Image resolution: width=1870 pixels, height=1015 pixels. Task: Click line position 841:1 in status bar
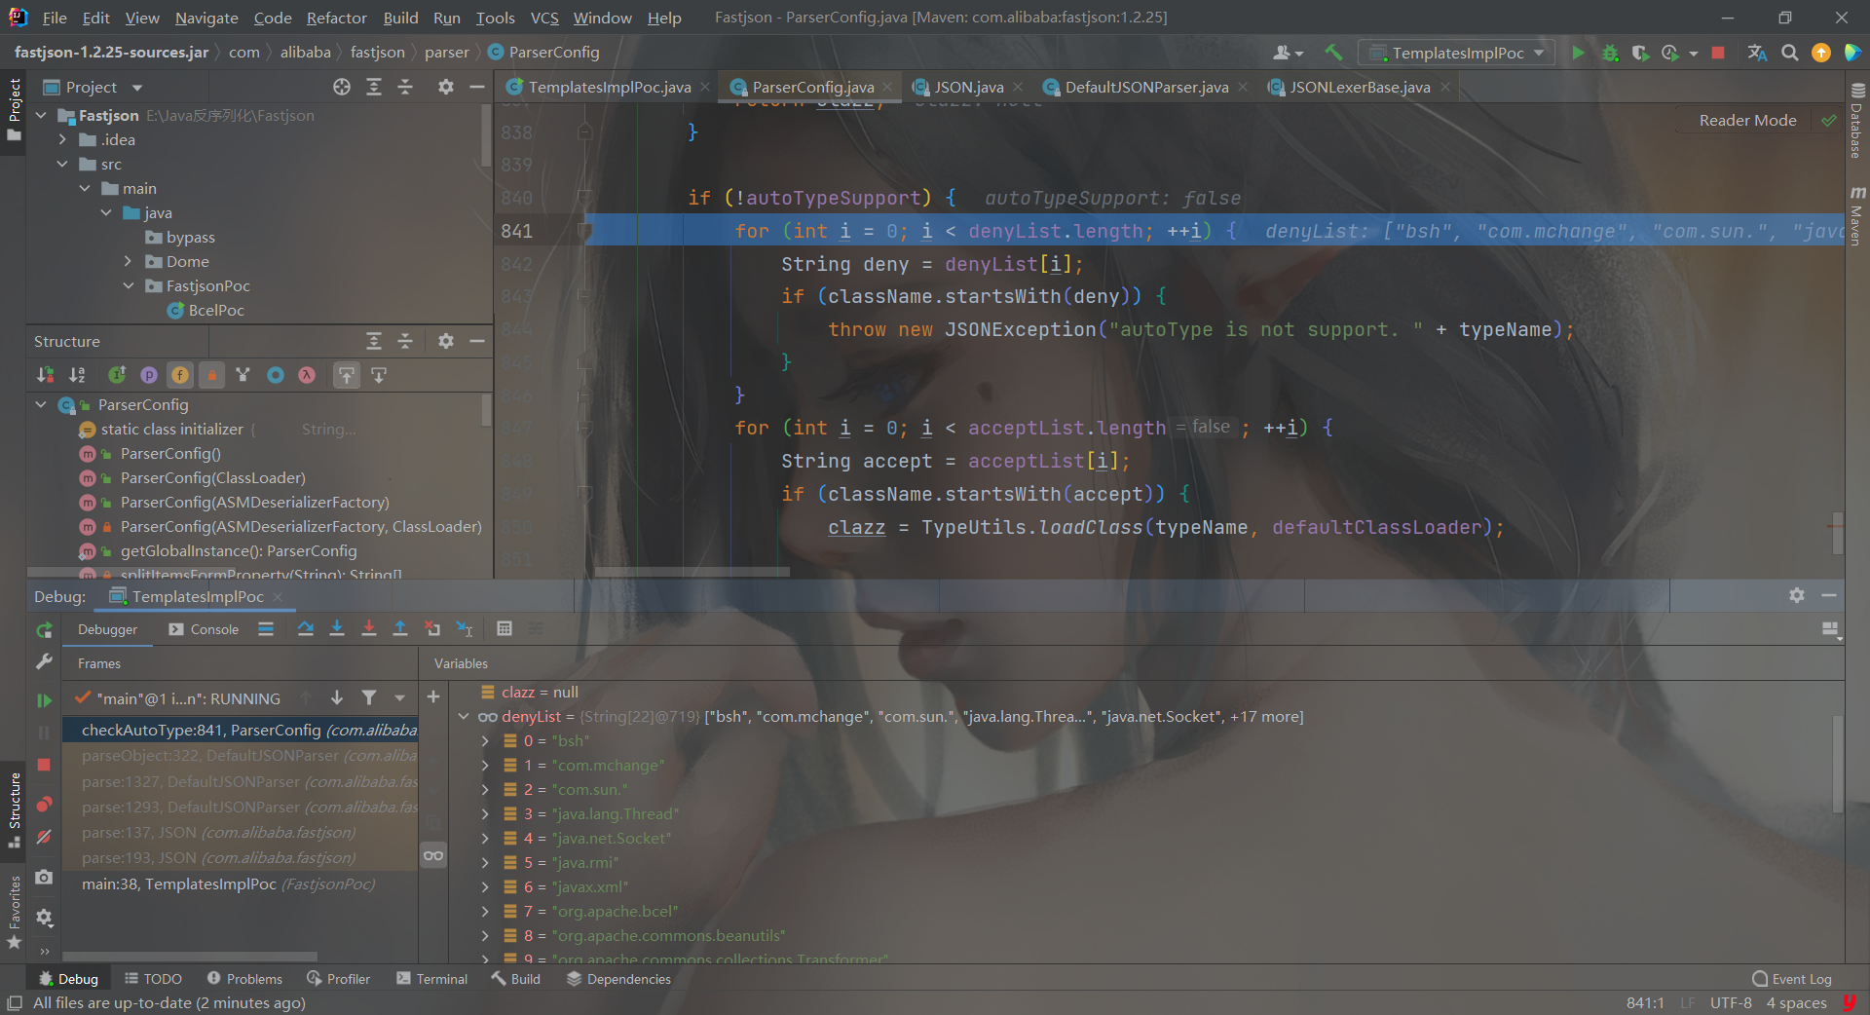tap(1645, 1003)
